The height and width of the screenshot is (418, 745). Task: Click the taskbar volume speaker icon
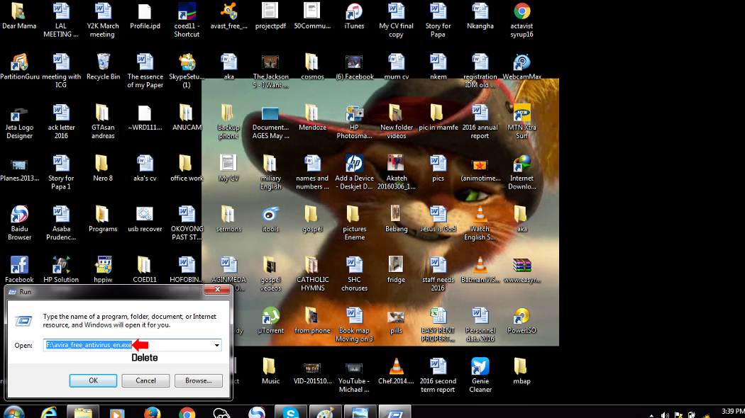click(665, 414)
